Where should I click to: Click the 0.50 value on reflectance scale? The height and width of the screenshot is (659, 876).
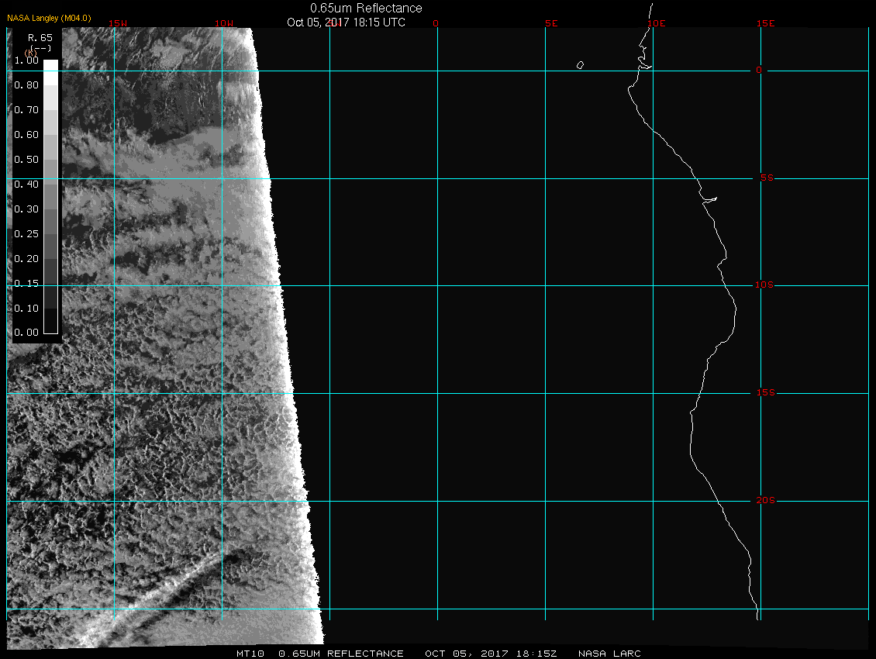26,159
